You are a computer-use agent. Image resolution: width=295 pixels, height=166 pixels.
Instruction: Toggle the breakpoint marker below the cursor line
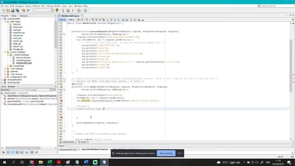tap(61, 117)
